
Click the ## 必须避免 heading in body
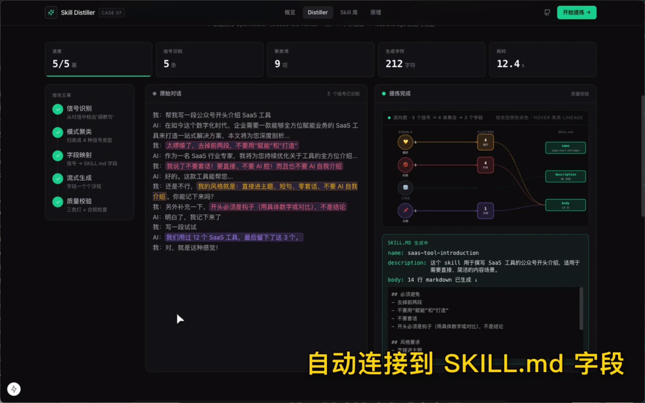pyautogui.click(x=406, y=294)
